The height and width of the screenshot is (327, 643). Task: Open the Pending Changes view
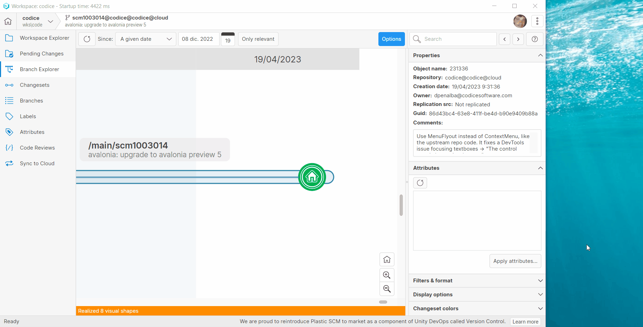[42, 53]
